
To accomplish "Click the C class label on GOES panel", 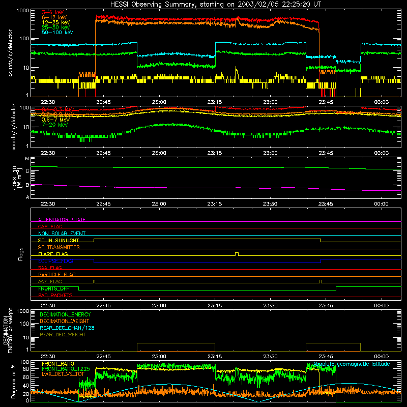I will click(27, 171).
